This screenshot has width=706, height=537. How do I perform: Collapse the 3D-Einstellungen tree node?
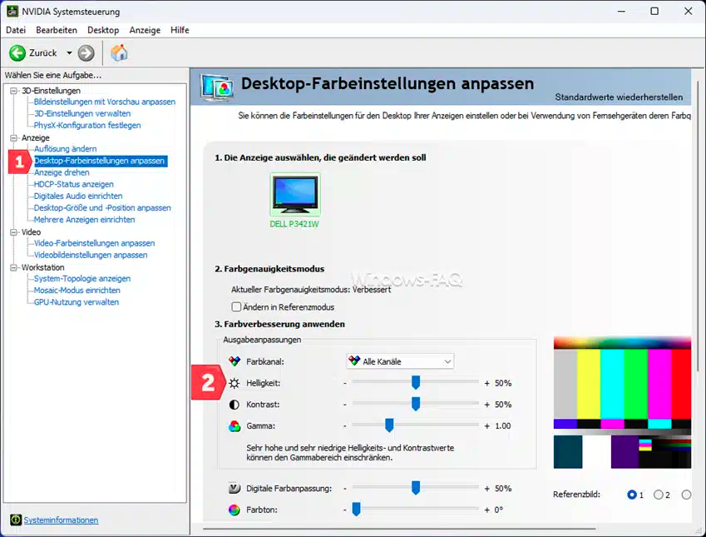click(x=13, y=91)
